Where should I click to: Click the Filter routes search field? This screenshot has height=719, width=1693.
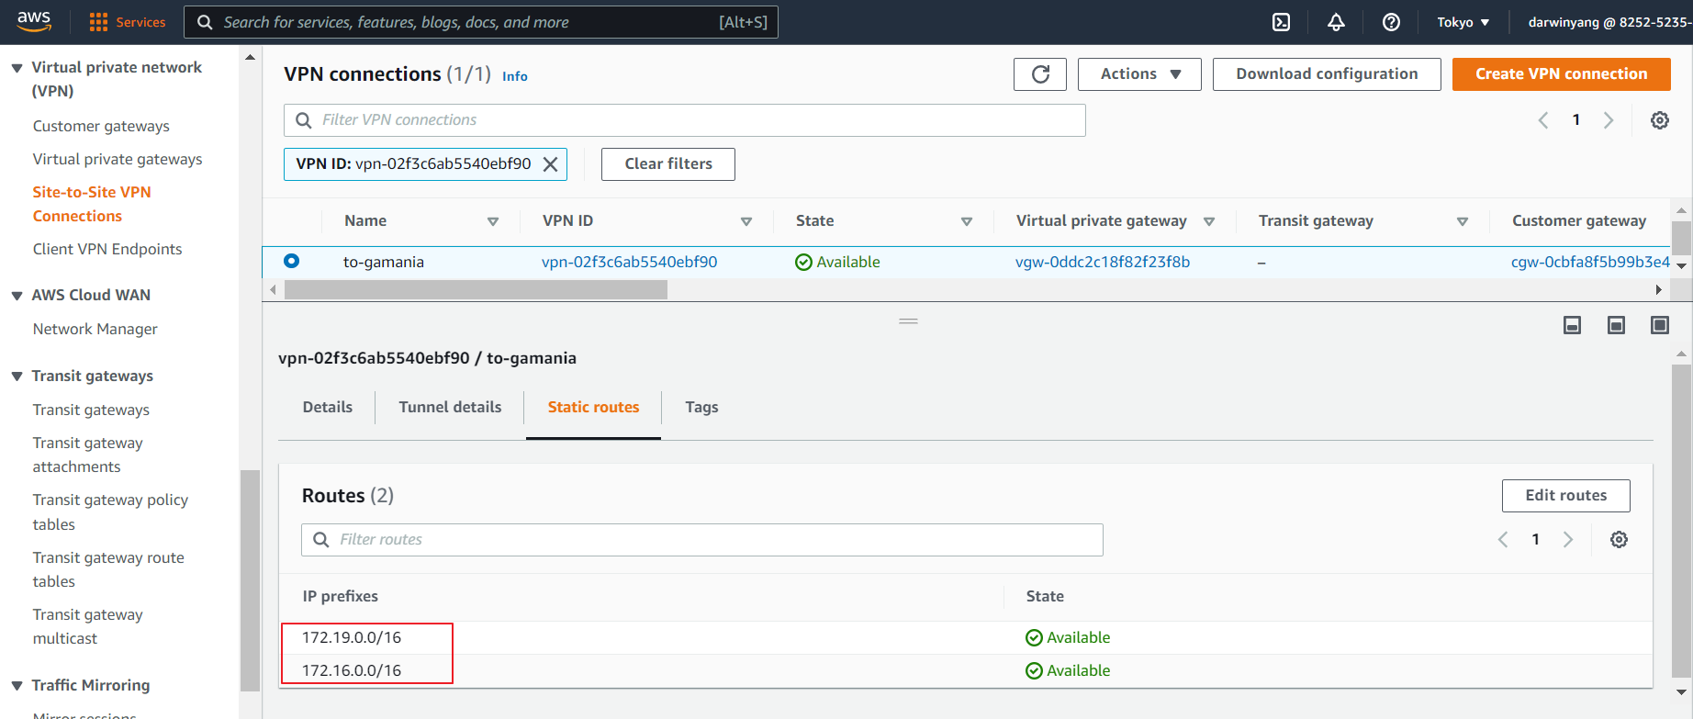[702, 540]
